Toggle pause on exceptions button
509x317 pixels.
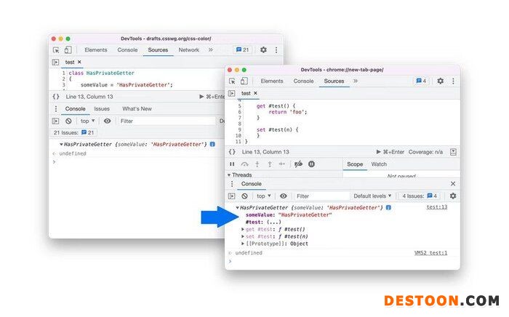(x=311, y=164)
